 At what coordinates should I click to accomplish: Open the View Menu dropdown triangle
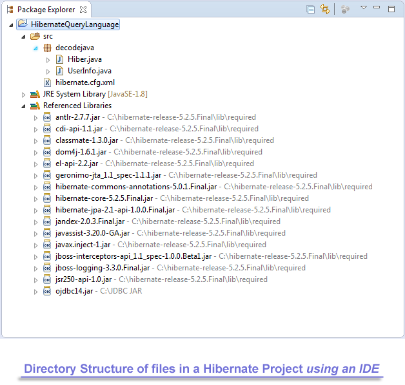(x=363, y=8)
